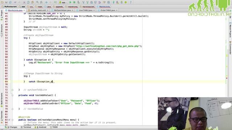Collapse the testAddValue method fold marker
The width and height of the screenshot is (232, 130).
coord(12,95)
